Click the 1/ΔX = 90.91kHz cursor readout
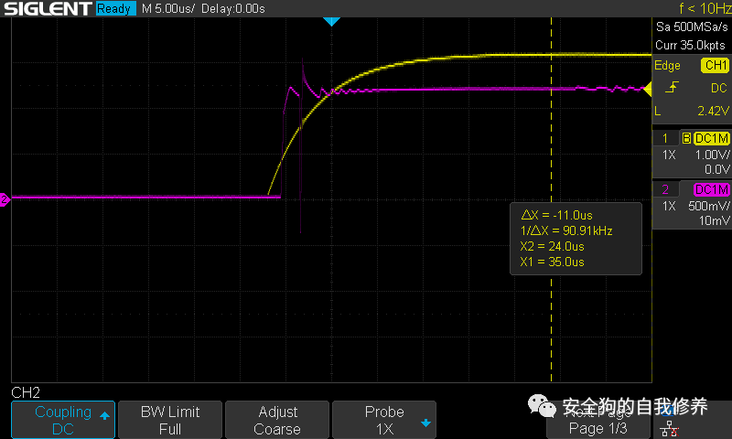 pos(566,230)
